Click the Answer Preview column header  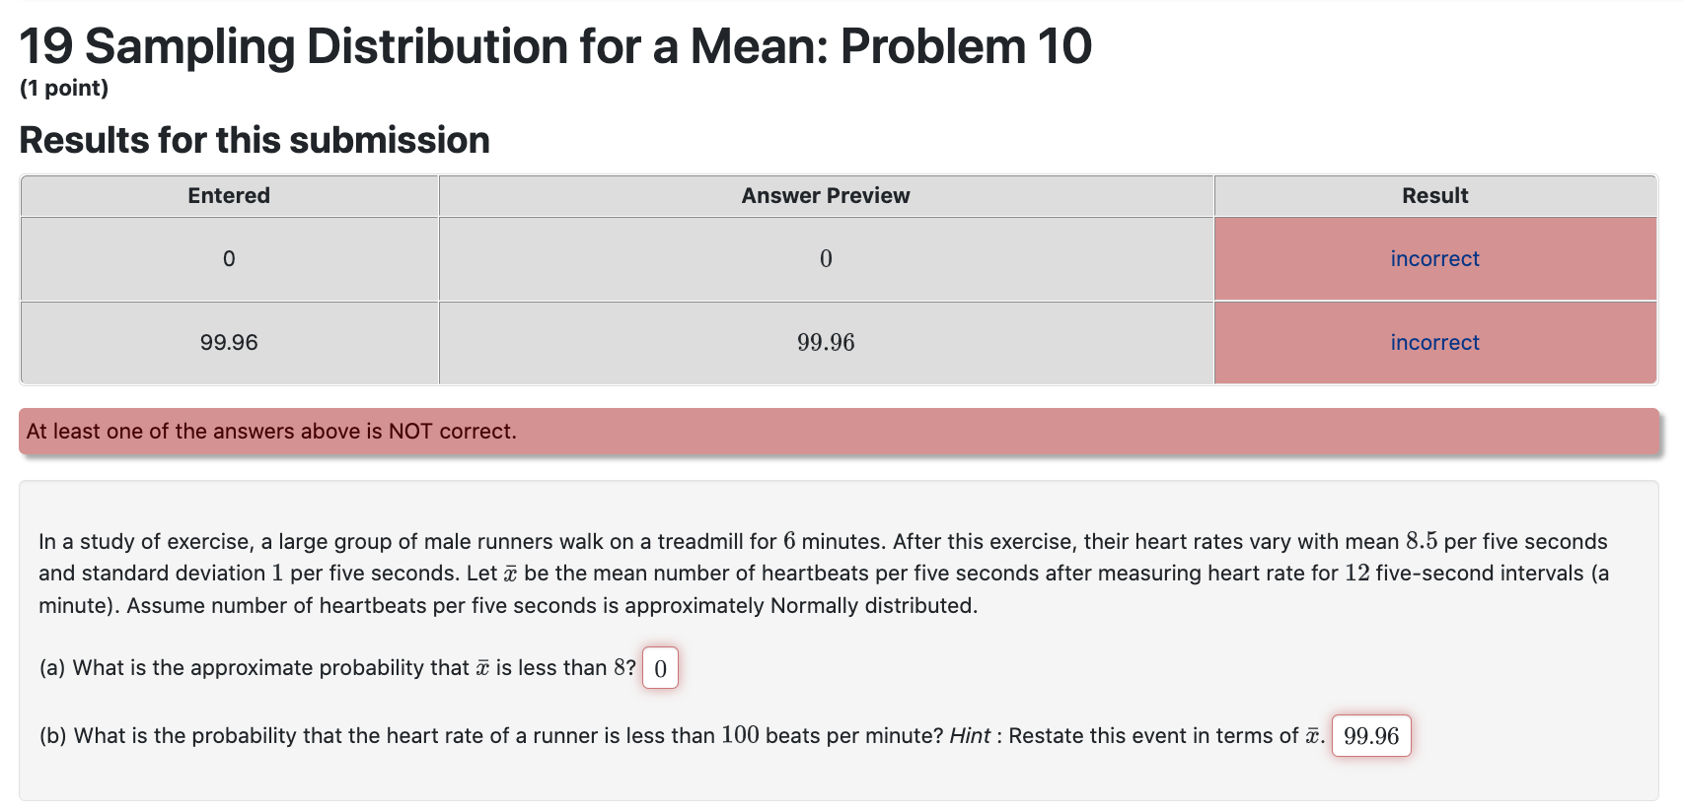[x=825, y=195]
